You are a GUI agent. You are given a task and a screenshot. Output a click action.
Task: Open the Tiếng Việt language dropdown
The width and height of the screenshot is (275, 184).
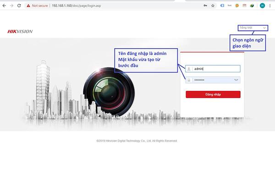point(253,28)
